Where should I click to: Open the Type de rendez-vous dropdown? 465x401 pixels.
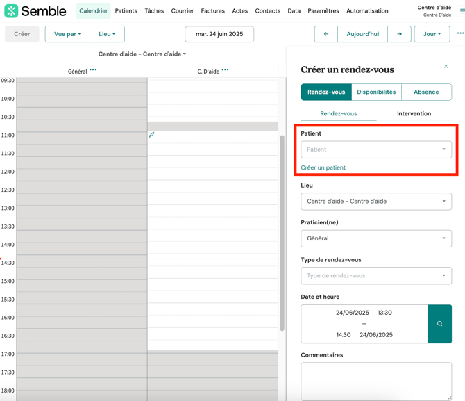point(375,275)
